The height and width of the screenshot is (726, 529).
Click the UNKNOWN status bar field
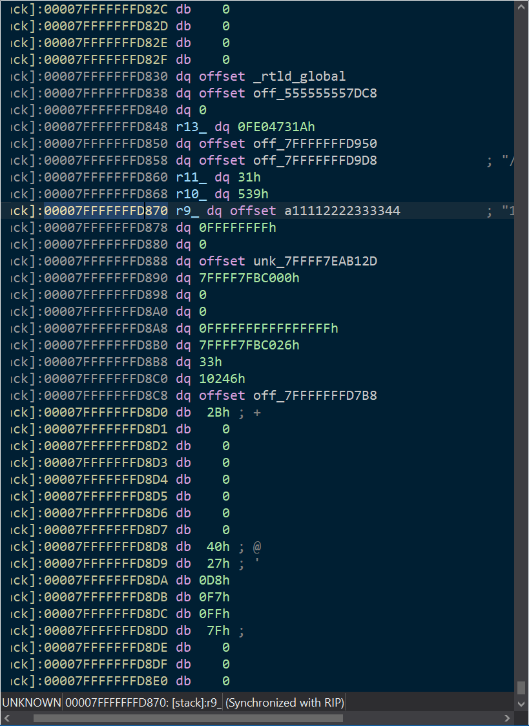(x=31, y=703)
